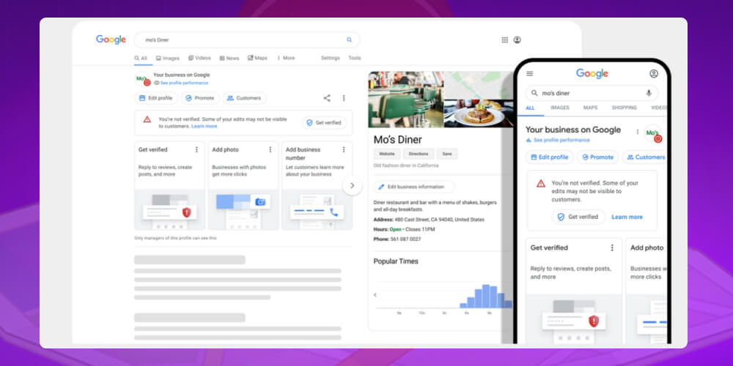Open the hamburger menu on mobile
Image resolution: width=733 pixels, height=366 pixels.
click(x=530, y=74)
